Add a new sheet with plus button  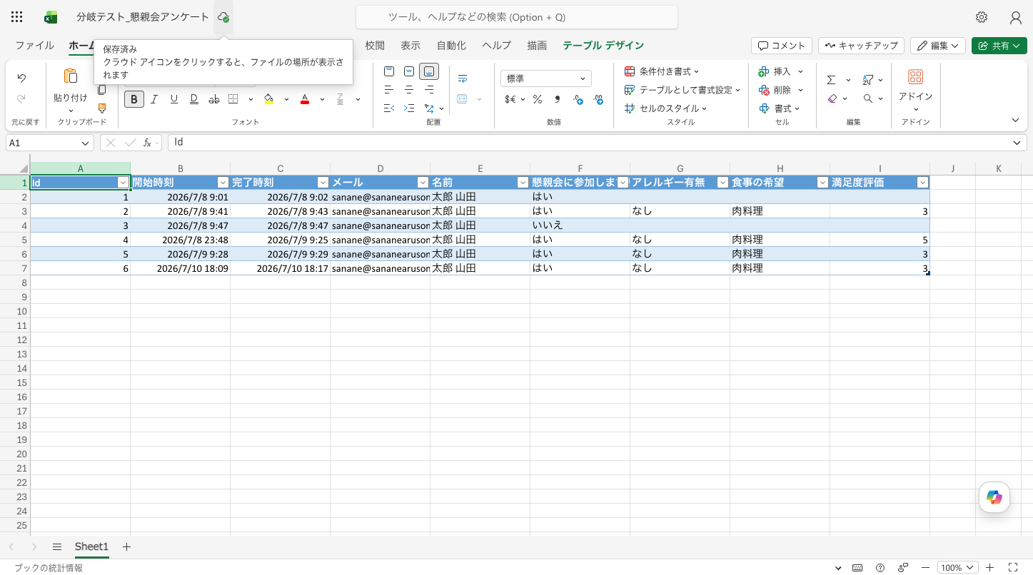coord(126,546)
